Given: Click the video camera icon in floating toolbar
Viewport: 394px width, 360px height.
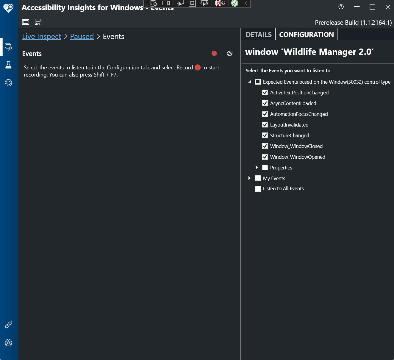Looking at the screenshot, I should pyautogui.click(x=166, y=3).
